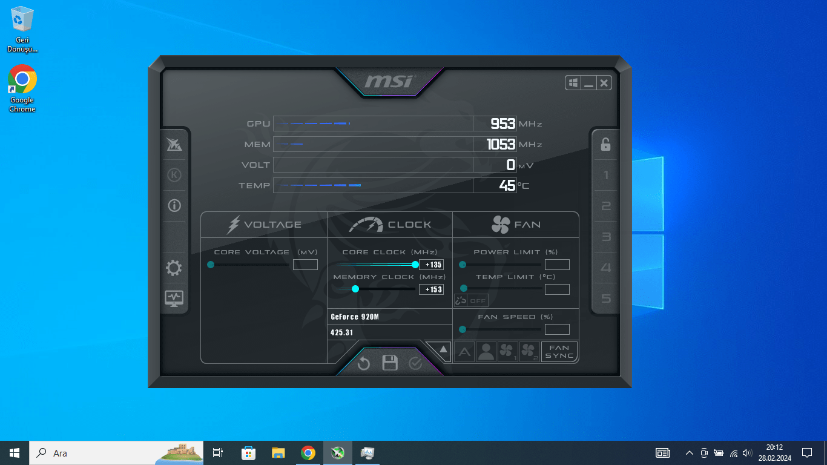Image resolution: width=827 pixels, height=465 pixels.
Task: Click the monitor app icon right of Afterburner in the taskbar
Action: 367,453
